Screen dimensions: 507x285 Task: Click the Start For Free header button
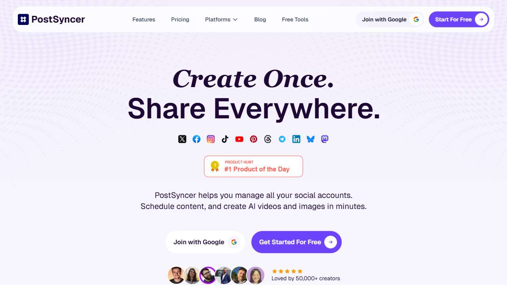tap(459, 19)
